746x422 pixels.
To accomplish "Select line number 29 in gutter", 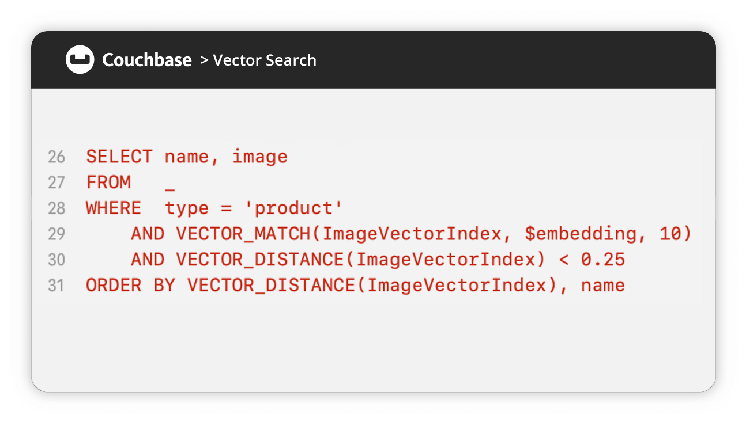I will click(56, 234).
